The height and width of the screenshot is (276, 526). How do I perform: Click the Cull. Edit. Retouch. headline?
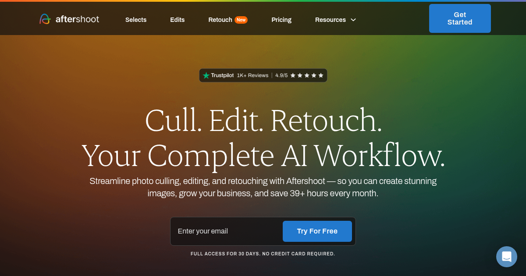pyautogui.click(x=263, y=121)
